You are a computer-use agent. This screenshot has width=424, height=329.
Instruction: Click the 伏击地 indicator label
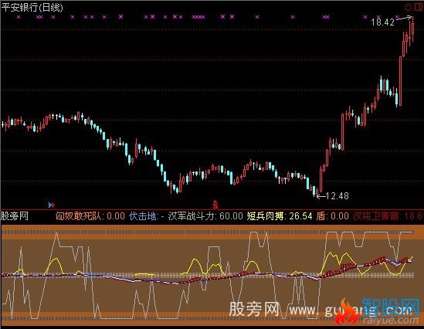[143, 216]
